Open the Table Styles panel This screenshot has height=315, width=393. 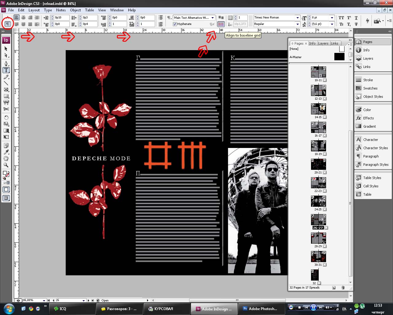(373, 178)
